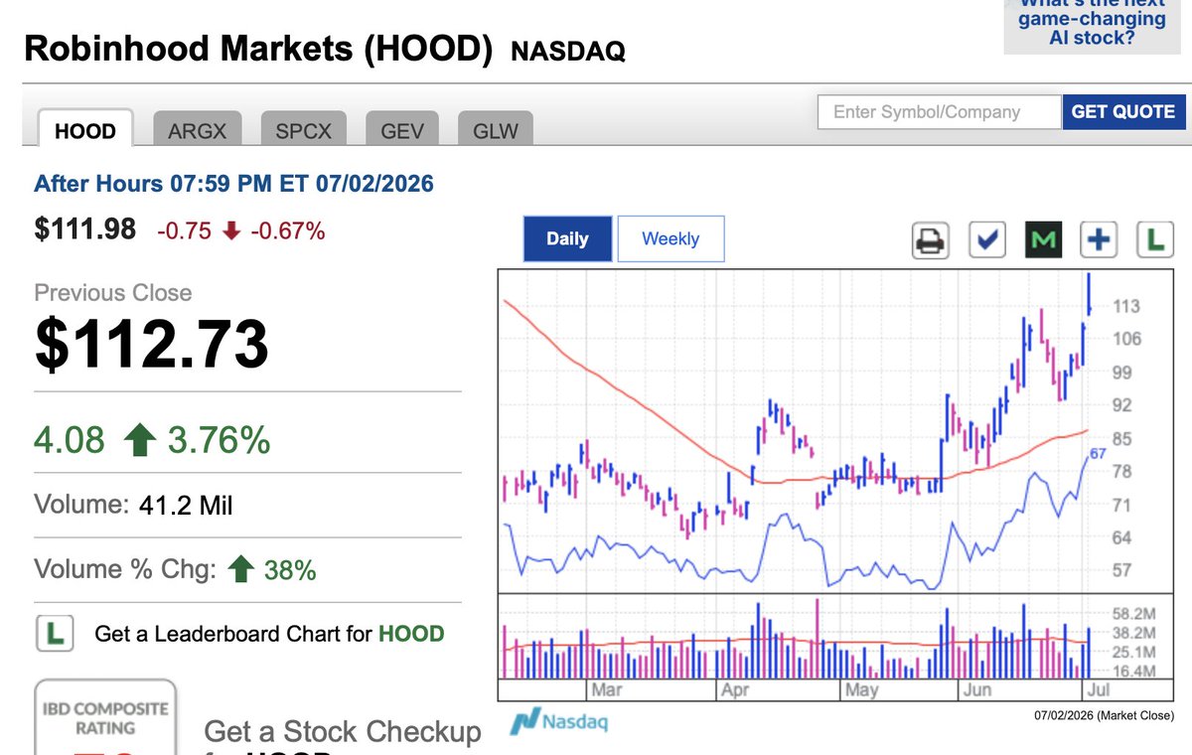1192x755 pixels.
Task: Click the -0.67% after-hours change
Action: 287,231
